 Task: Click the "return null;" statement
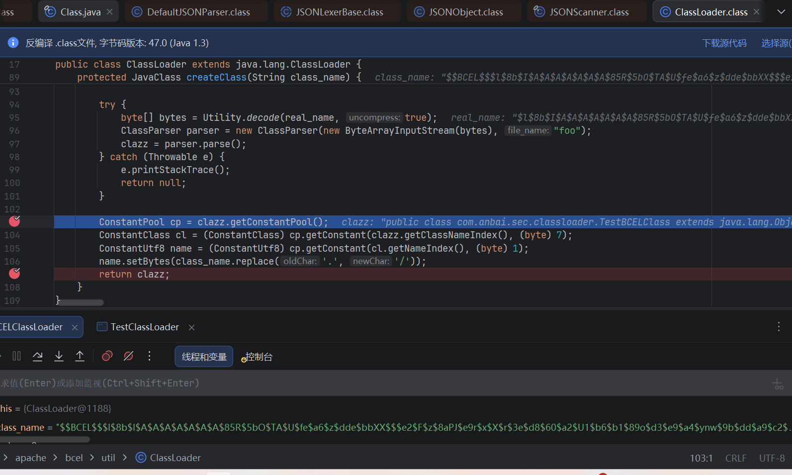[153, 183]
